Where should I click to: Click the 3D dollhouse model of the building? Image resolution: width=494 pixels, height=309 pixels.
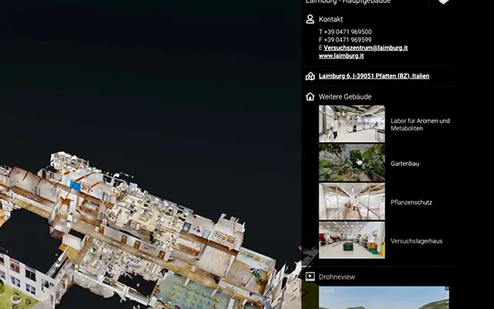point(139,230)
